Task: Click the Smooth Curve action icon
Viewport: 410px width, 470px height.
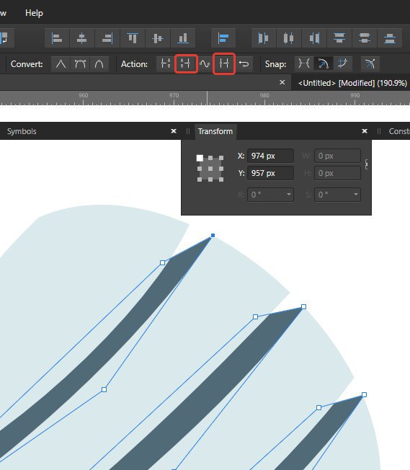Action: click(205, 63)
